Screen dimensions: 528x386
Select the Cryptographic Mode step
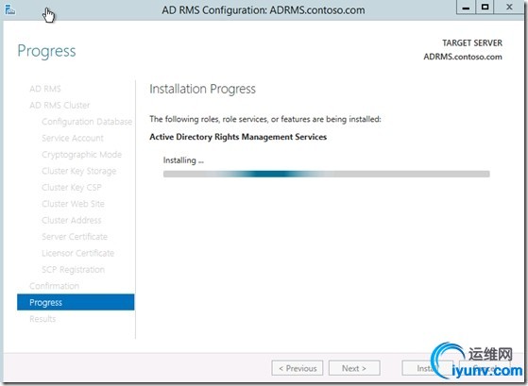click(x=81, y=155)
